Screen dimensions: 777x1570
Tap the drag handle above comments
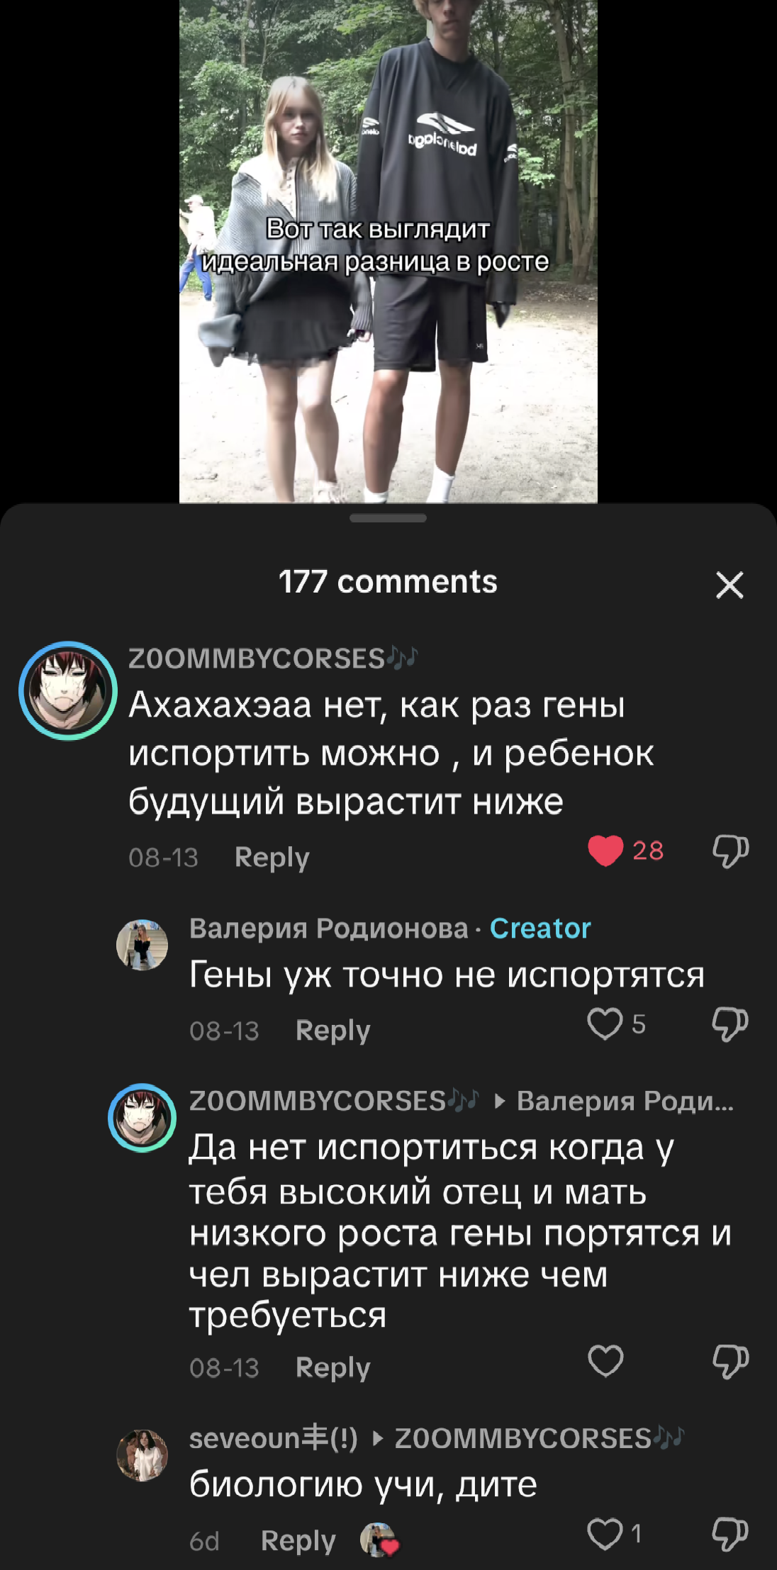tap(388, 518)
